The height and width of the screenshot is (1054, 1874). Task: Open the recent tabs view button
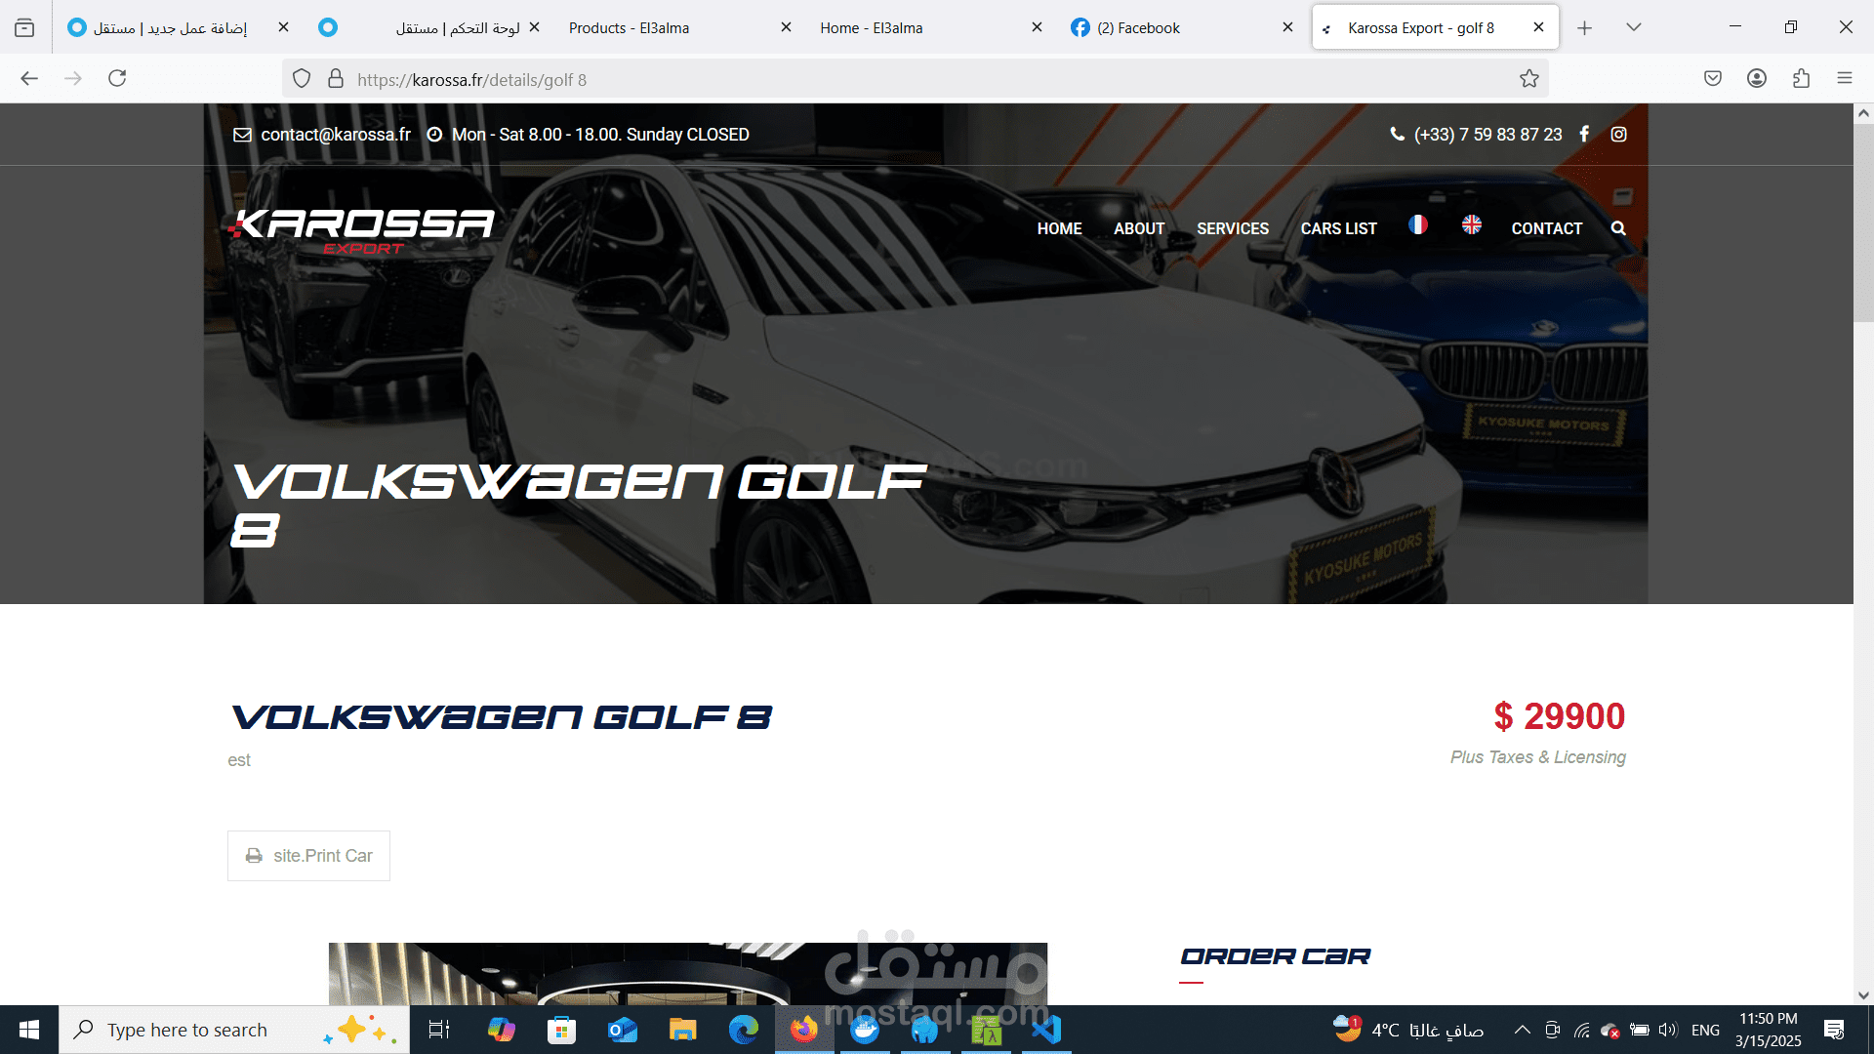pyautogui.click(x=24, y=27)
